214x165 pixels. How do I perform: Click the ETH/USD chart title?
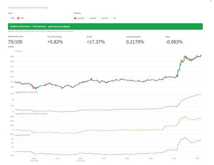click(x=19, y=51)
